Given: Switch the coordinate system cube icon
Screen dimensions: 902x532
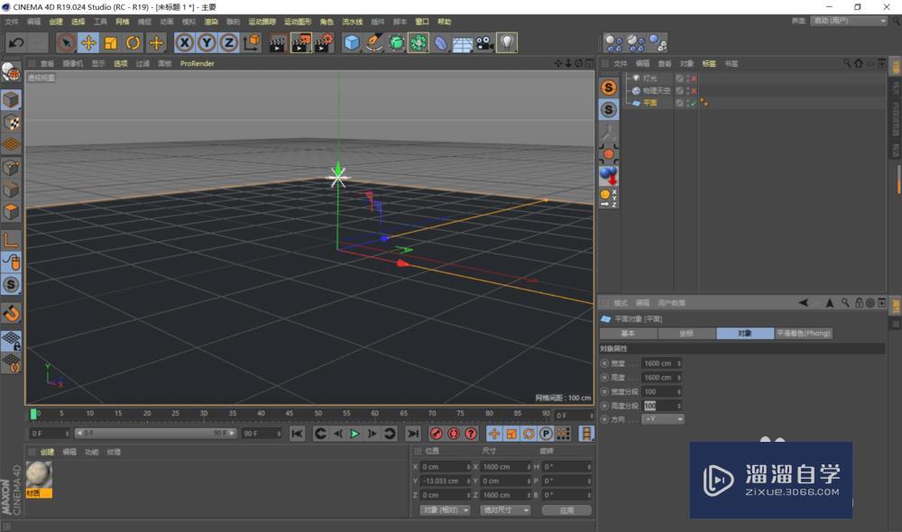Looking at the screenshot, I should (x=252, y=42).
